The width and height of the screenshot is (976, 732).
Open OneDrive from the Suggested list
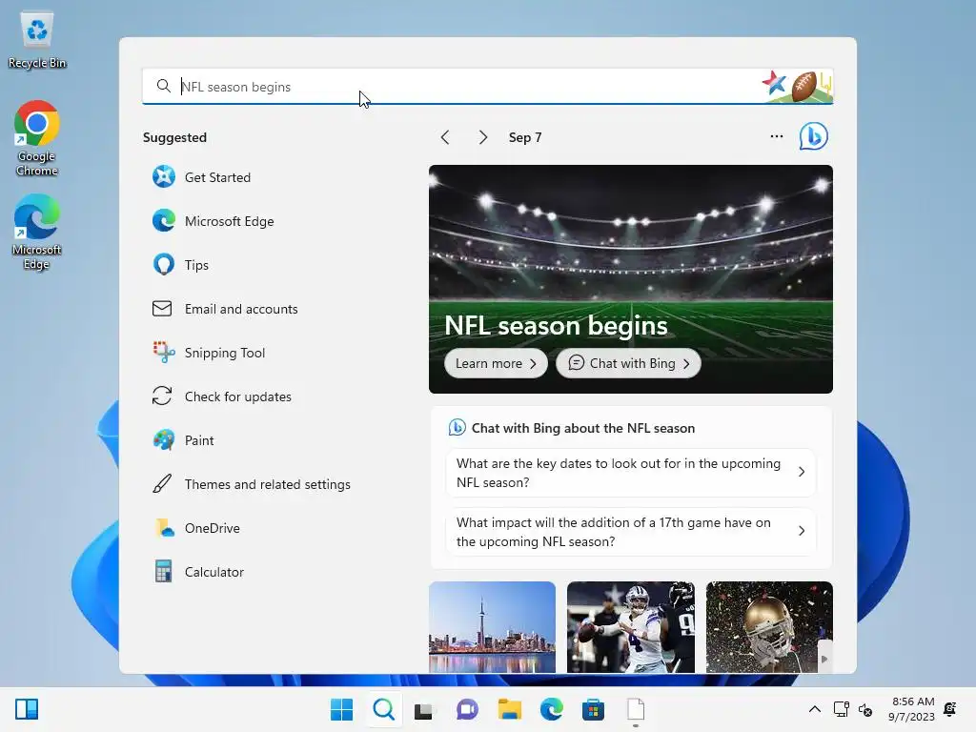coord(196,528)
